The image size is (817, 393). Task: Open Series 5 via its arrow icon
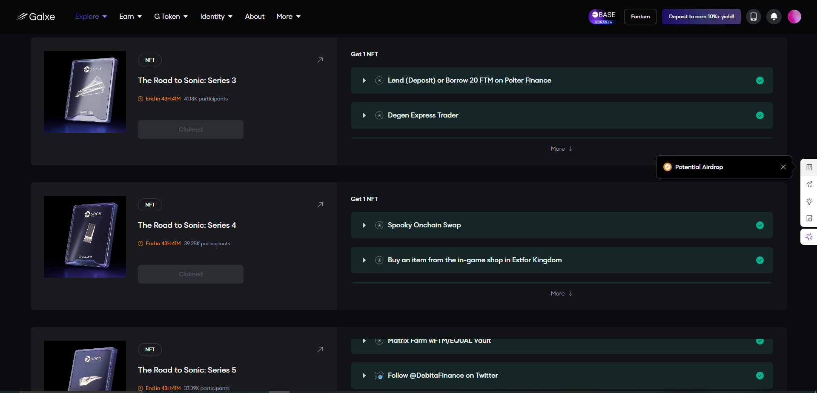[x=320, y=350]
